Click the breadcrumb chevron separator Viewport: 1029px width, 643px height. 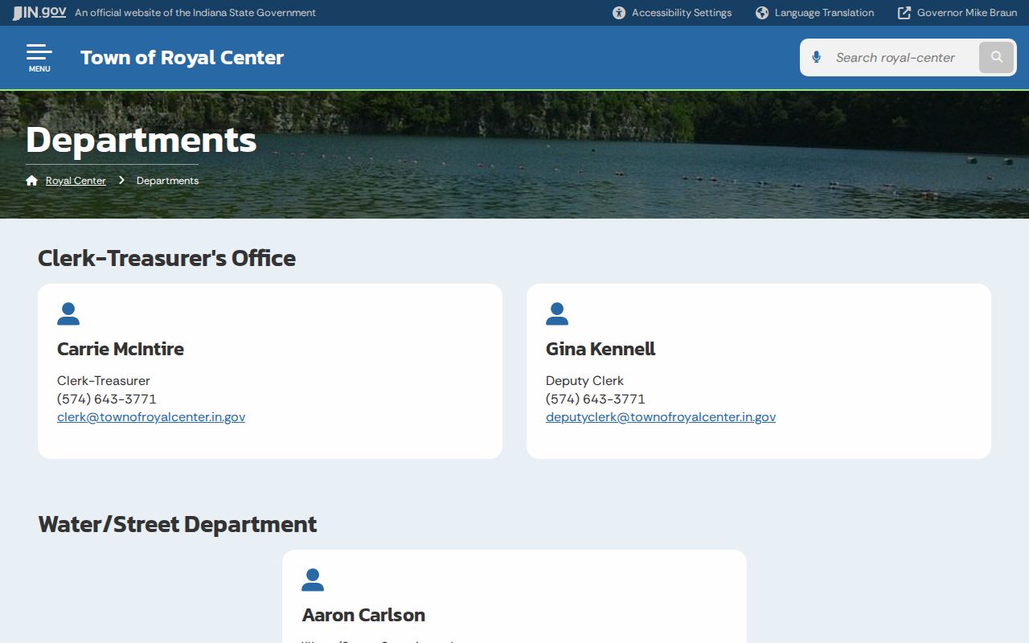pyautogui.click(x=121, y=180)
